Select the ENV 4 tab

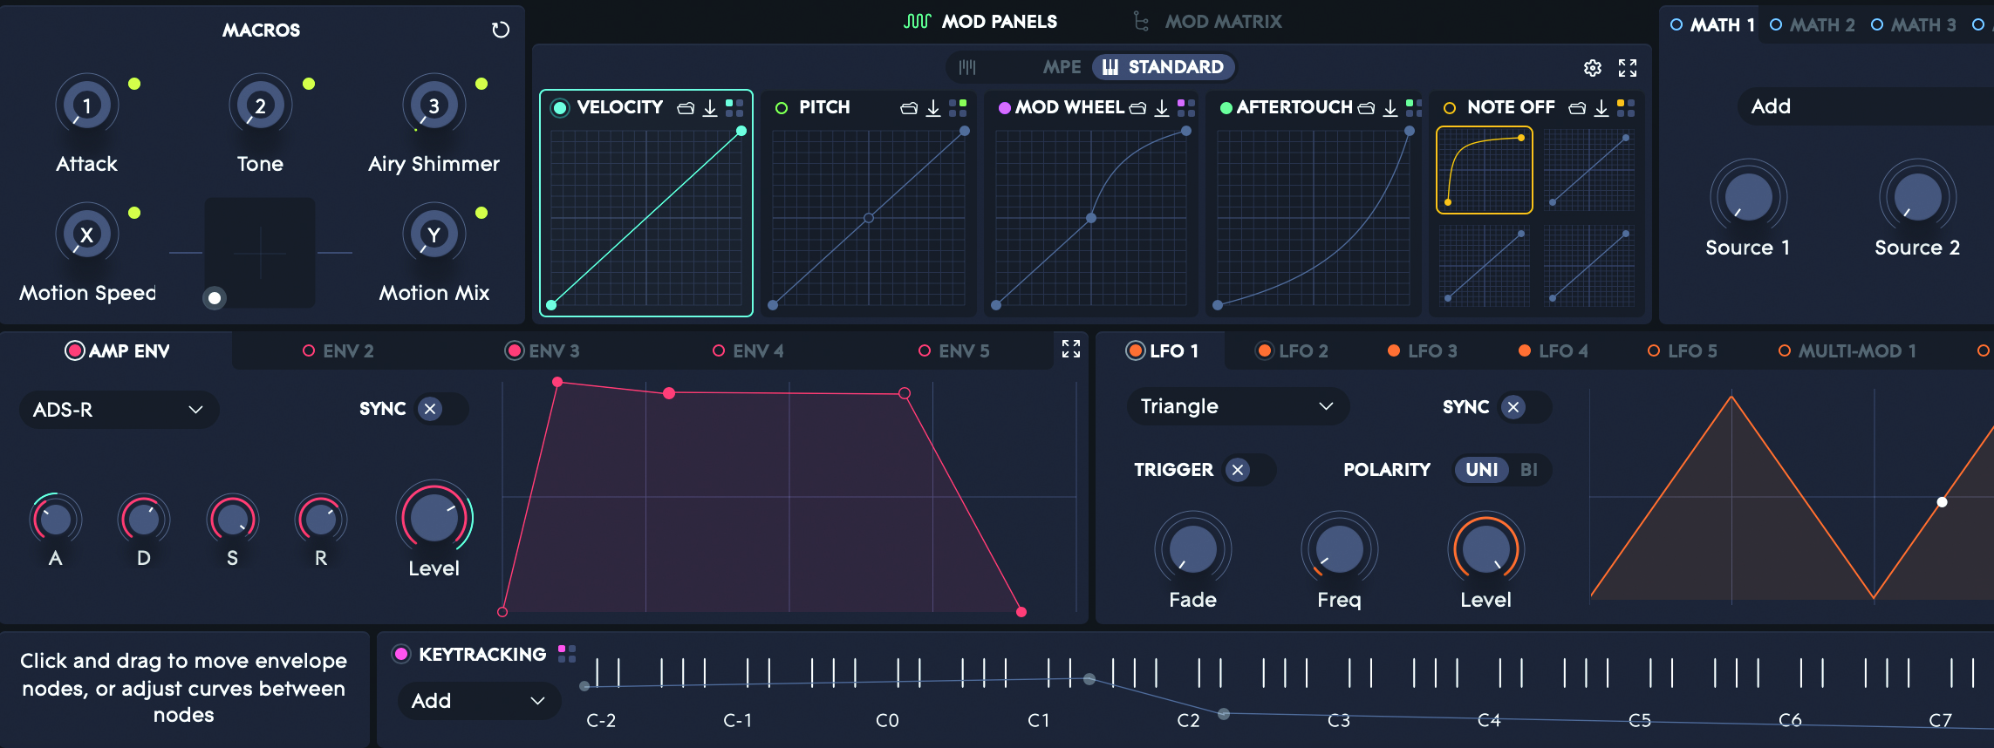pos(748,350)
